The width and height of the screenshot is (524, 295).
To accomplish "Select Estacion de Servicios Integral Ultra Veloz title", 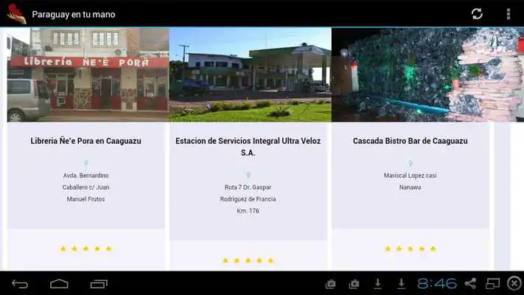I will (x=248, y=147).
